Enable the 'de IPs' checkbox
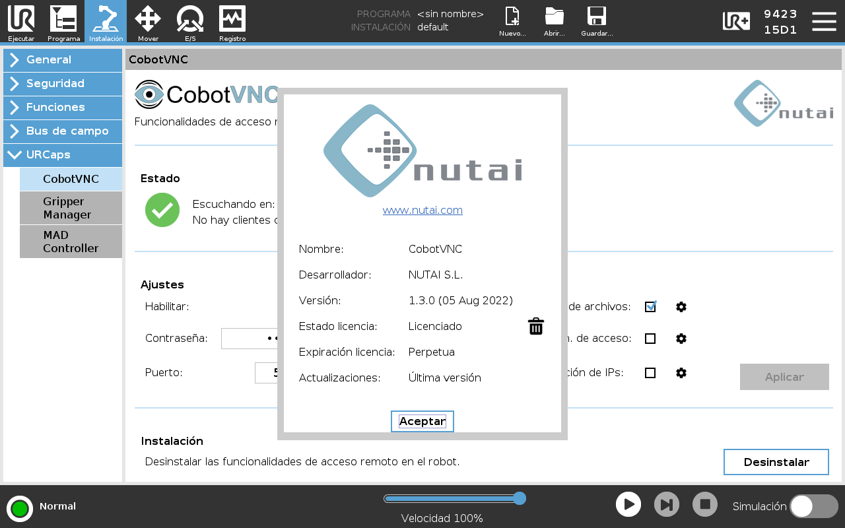This screenshot has height=528, width=845. (x=650, y=373)
